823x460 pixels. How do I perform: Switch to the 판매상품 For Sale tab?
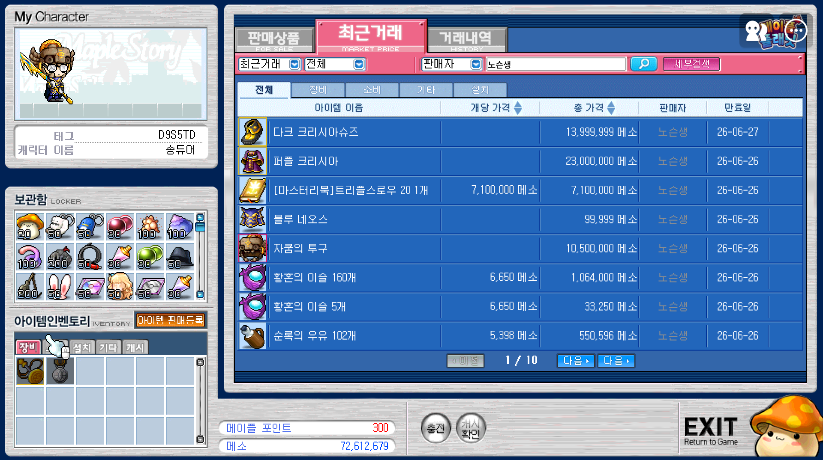[x=274, y=41]
